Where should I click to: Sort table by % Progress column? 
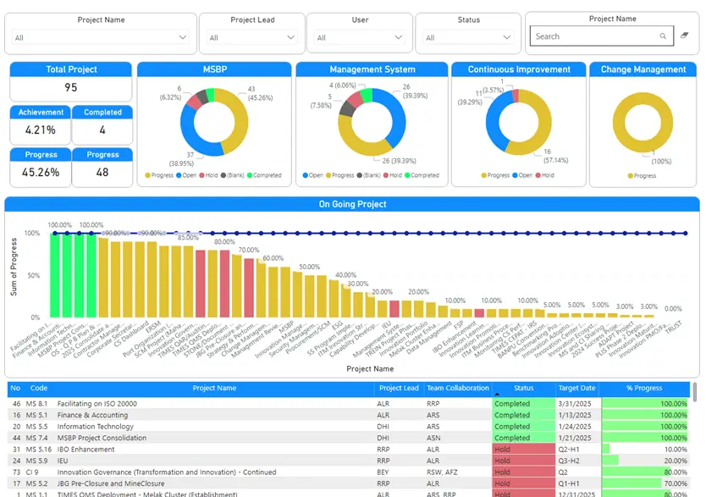(x=644, y=388)
